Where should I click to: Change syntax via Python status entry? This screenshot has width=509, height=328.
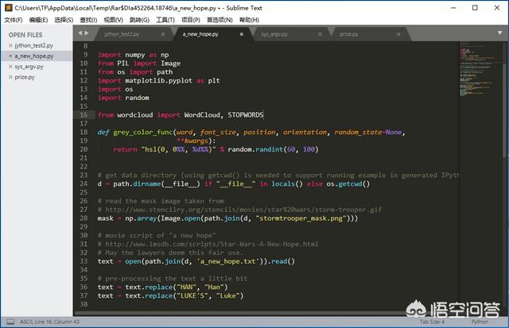click(x=480, y=322)
